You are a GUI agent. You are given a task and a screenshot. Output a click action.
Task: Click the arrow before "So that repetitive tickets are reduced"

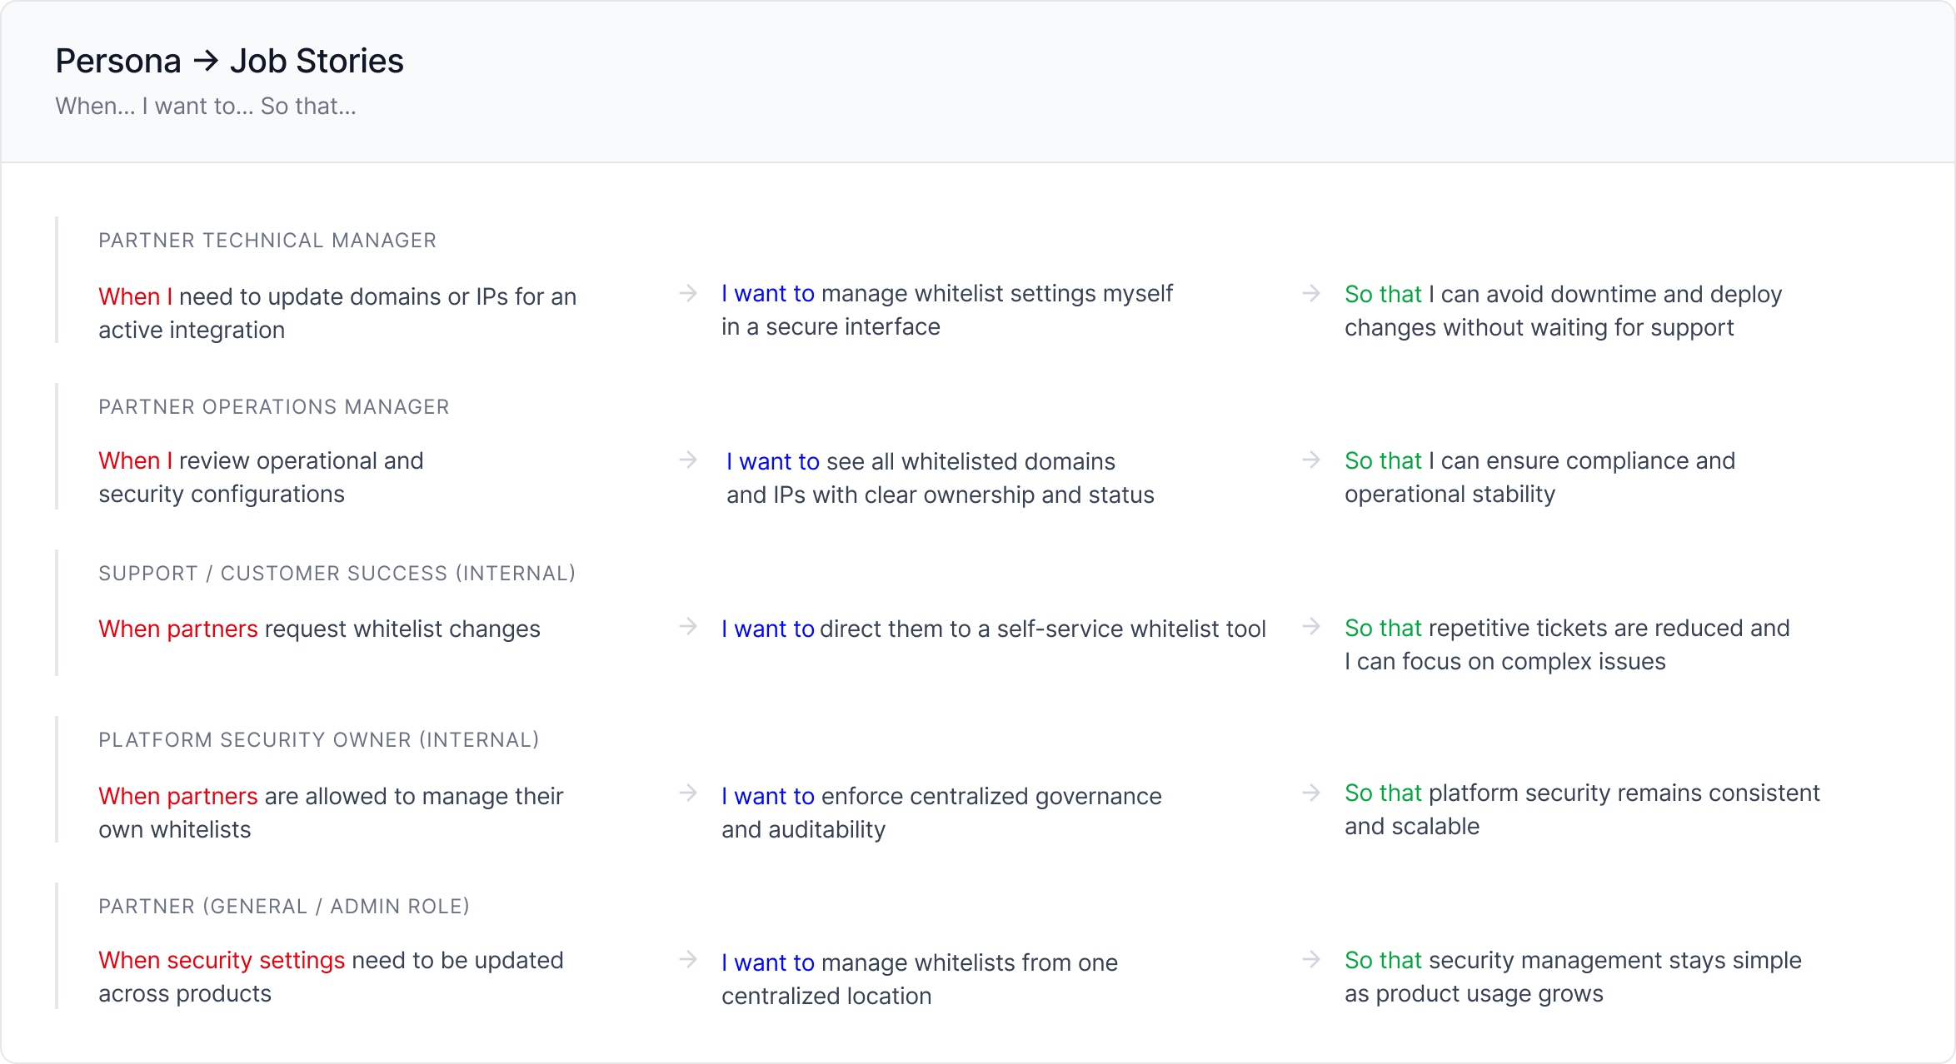[x=1311, y=626]
